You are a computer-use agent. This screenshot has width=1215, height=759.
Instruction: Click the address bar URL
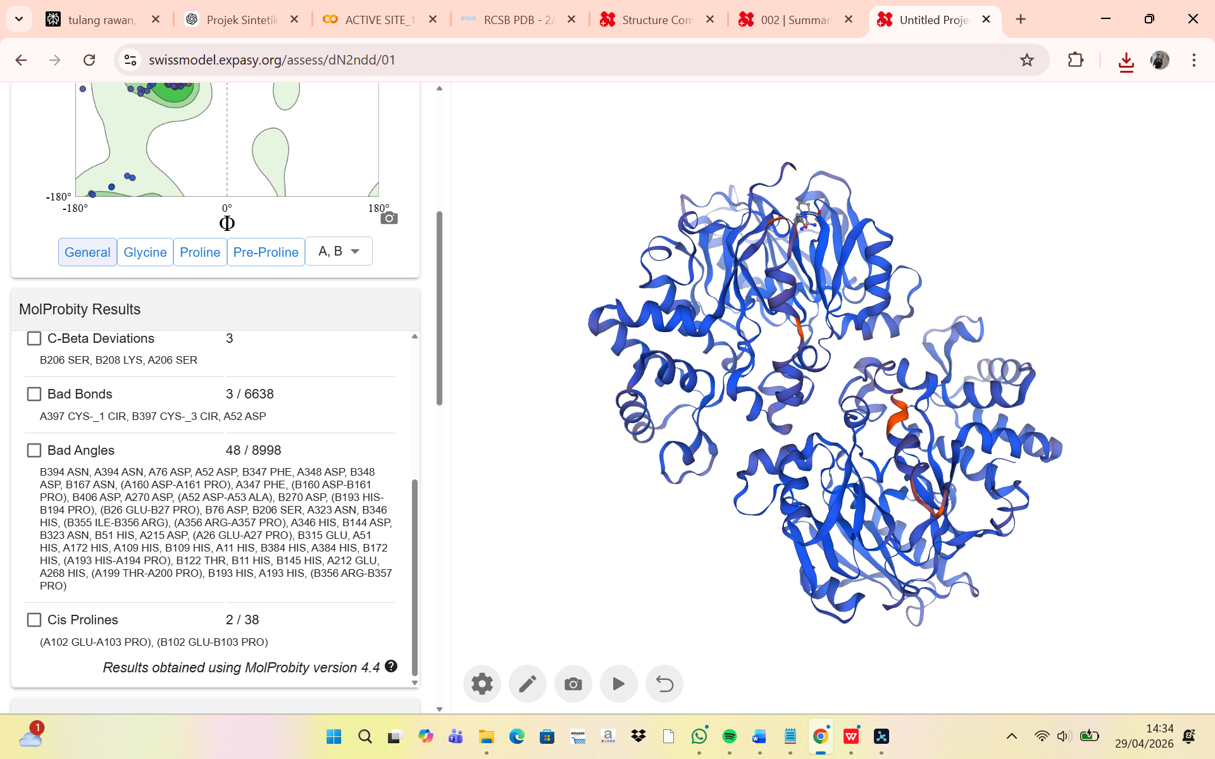coord(272,60)
